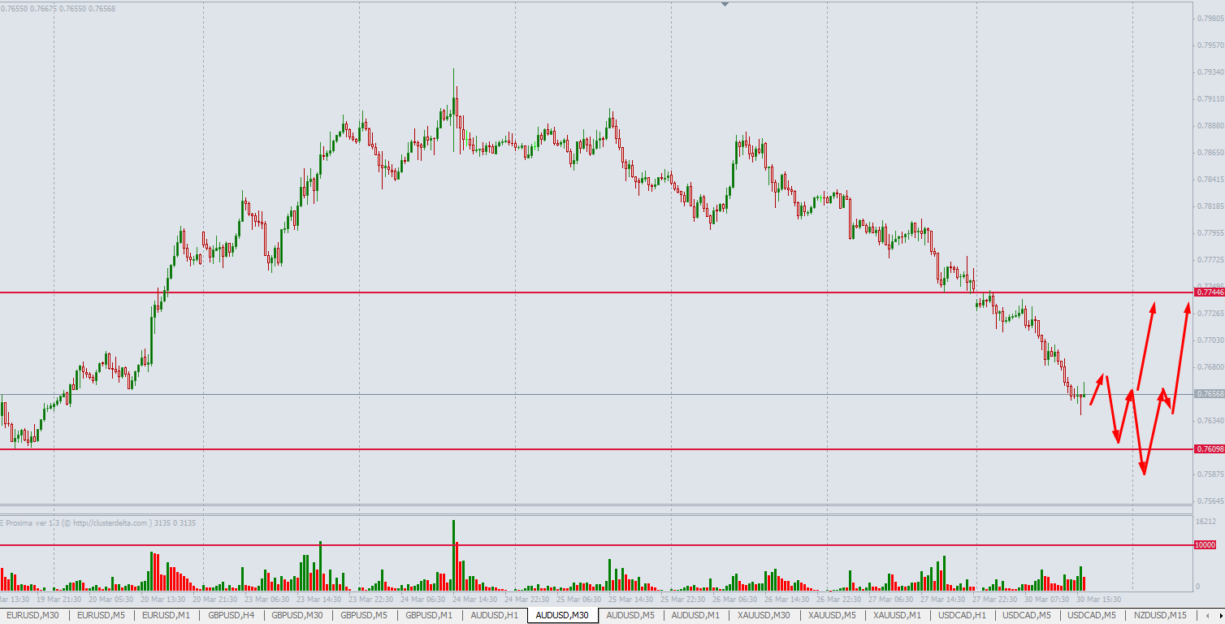
Task: Click the 27 Mar 22:30 time label
Action: point(994,600)
